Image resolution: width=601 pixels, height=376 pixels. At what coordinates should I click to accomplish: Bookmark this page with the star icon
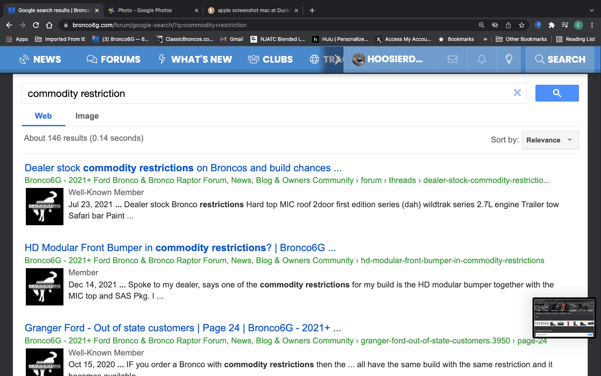pyautogui.click(x=522, y=25)
